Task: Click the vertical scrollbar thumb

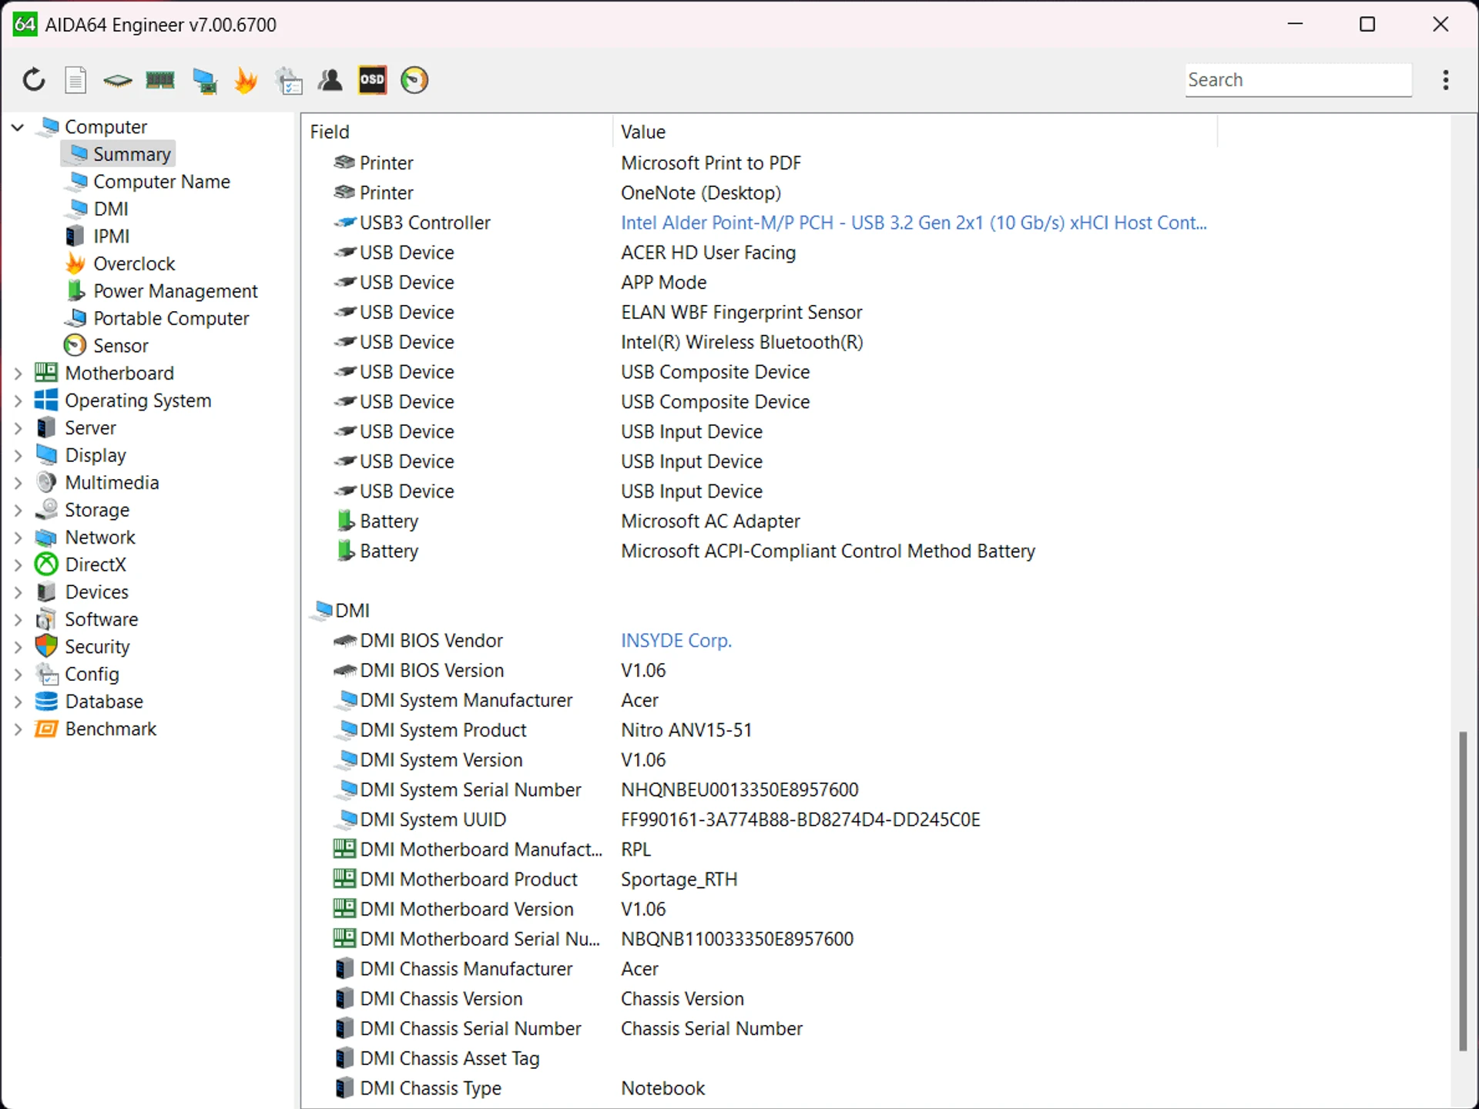Action: click(x=1462, y=891)
